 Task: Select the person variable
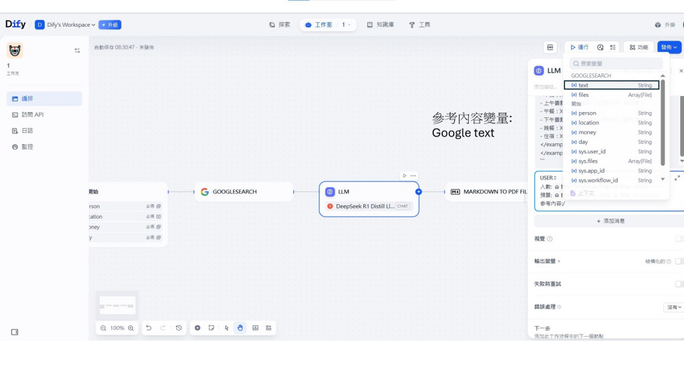tap(612, 113)
